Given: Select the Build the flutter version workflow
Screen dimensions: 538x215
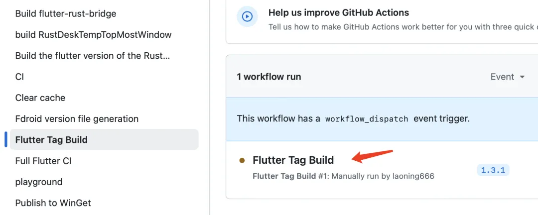Looking at the screenshot, I should 93,56.
